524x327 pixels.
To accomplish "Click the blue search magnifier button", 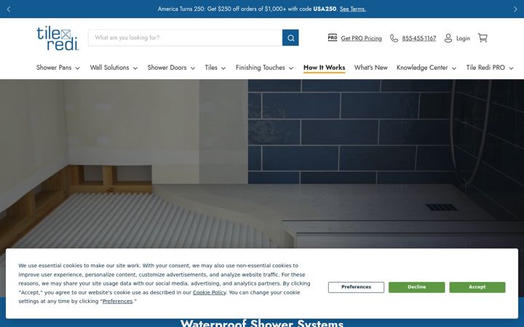I will click(x=290, y=38).
